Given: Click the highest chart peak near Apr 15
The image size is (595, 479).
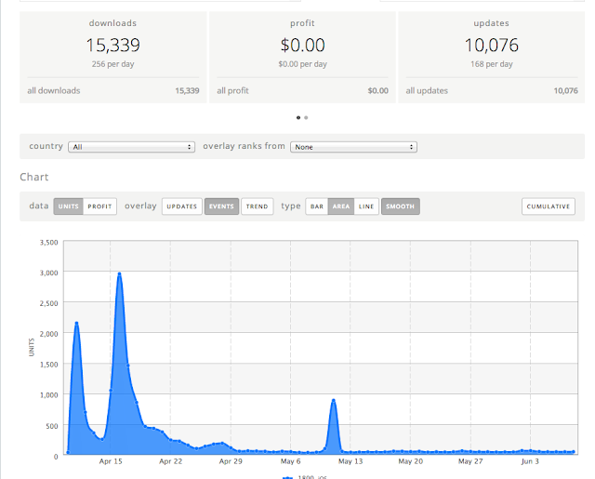Looking at the screenshot, I should pos(119,273).
